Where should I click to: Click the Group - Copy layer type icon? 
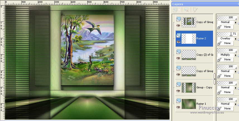click(178, 84)
